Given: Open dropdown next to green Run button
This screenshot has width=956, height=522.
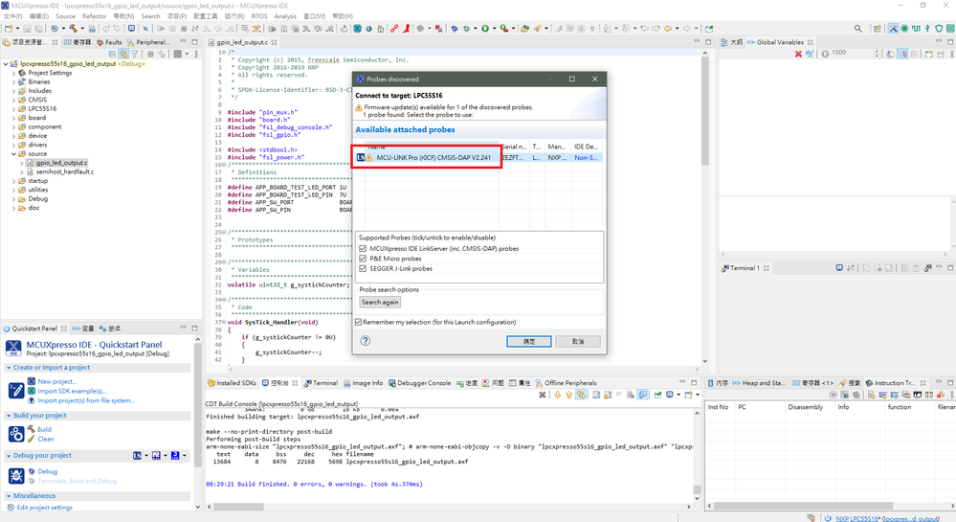Looking at the screenshot, I should [493, 28].
